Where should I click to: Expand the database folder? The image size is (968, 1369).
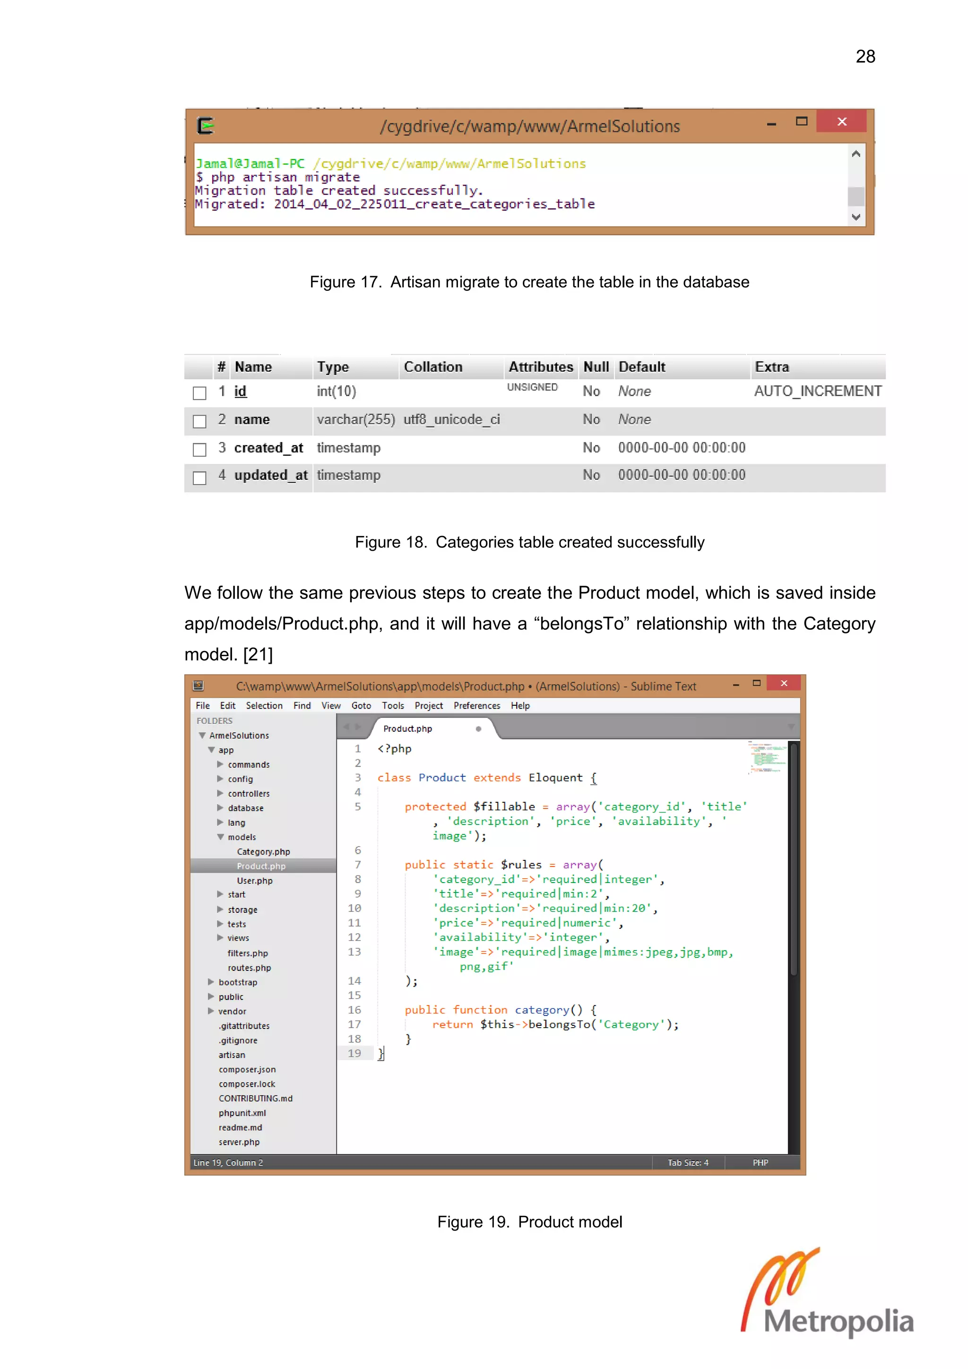point(220,807)
